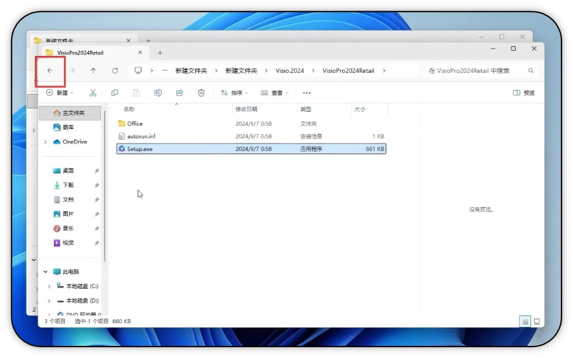Click the forward navigation arrow
The width and height of the screenshot is (573, 358).
72,70
